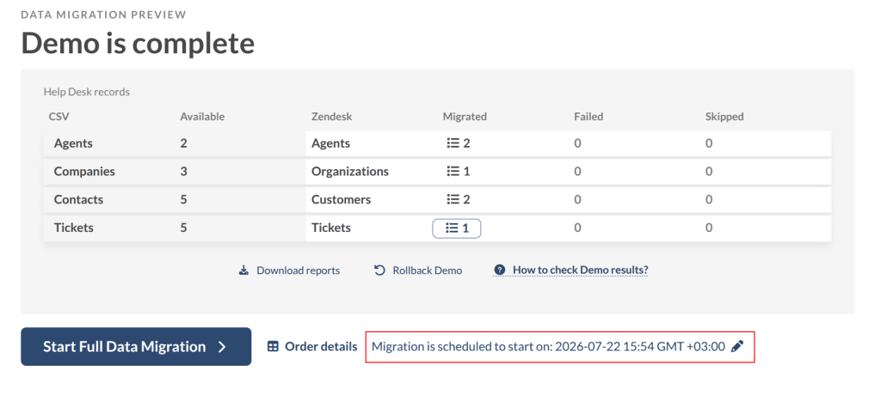Click the Migrated column header
The width and height of the screenshot is (881, 407).
(x=465, y=117)
